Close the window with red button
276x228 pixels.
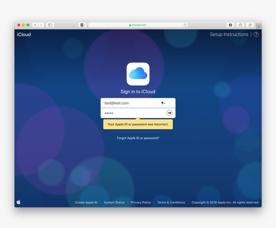19,25
